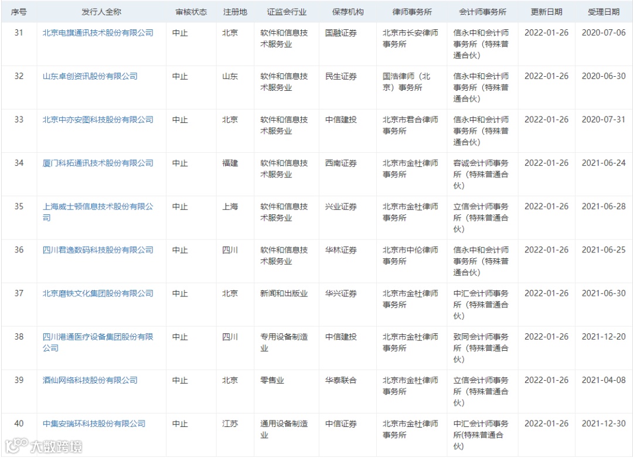Click serial number 31
Image resolution: width=633 pixels, height=458 pixels.
coord(19,33)
